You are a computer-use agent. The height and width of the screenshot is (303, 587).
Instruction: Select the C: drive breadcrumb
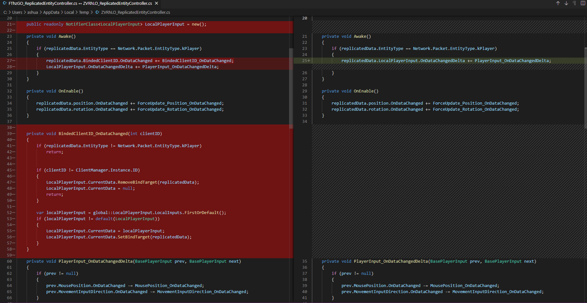pyautogui.click(x=5, y=12)
